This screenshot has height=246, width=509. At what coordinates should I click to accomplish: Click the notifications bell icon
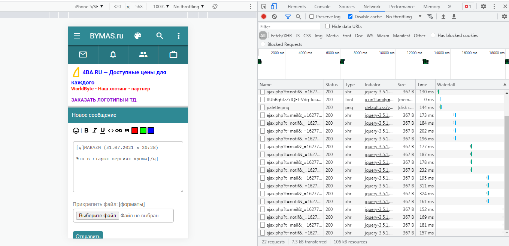[x=113, y=55]
